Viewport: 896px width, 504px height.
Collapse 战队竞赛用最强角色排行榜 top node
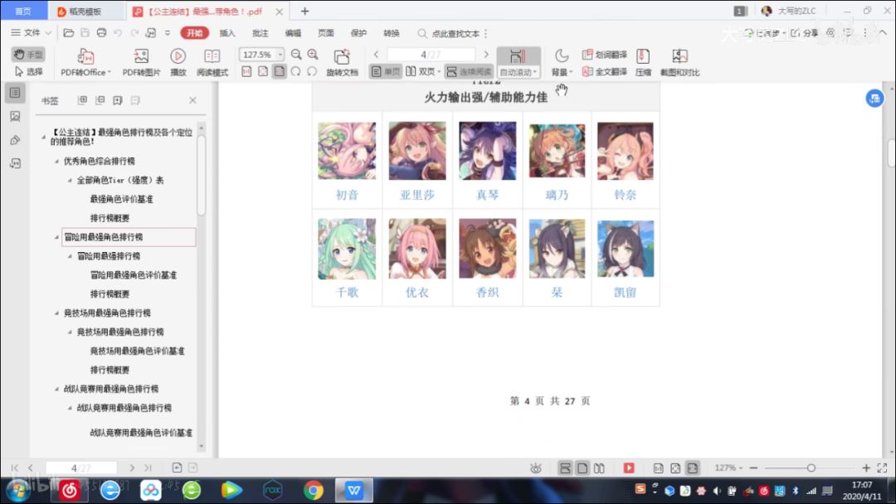coord(56,389)
